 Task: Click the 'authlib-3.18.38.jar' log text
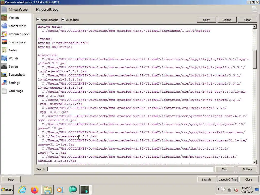point(57,161)
